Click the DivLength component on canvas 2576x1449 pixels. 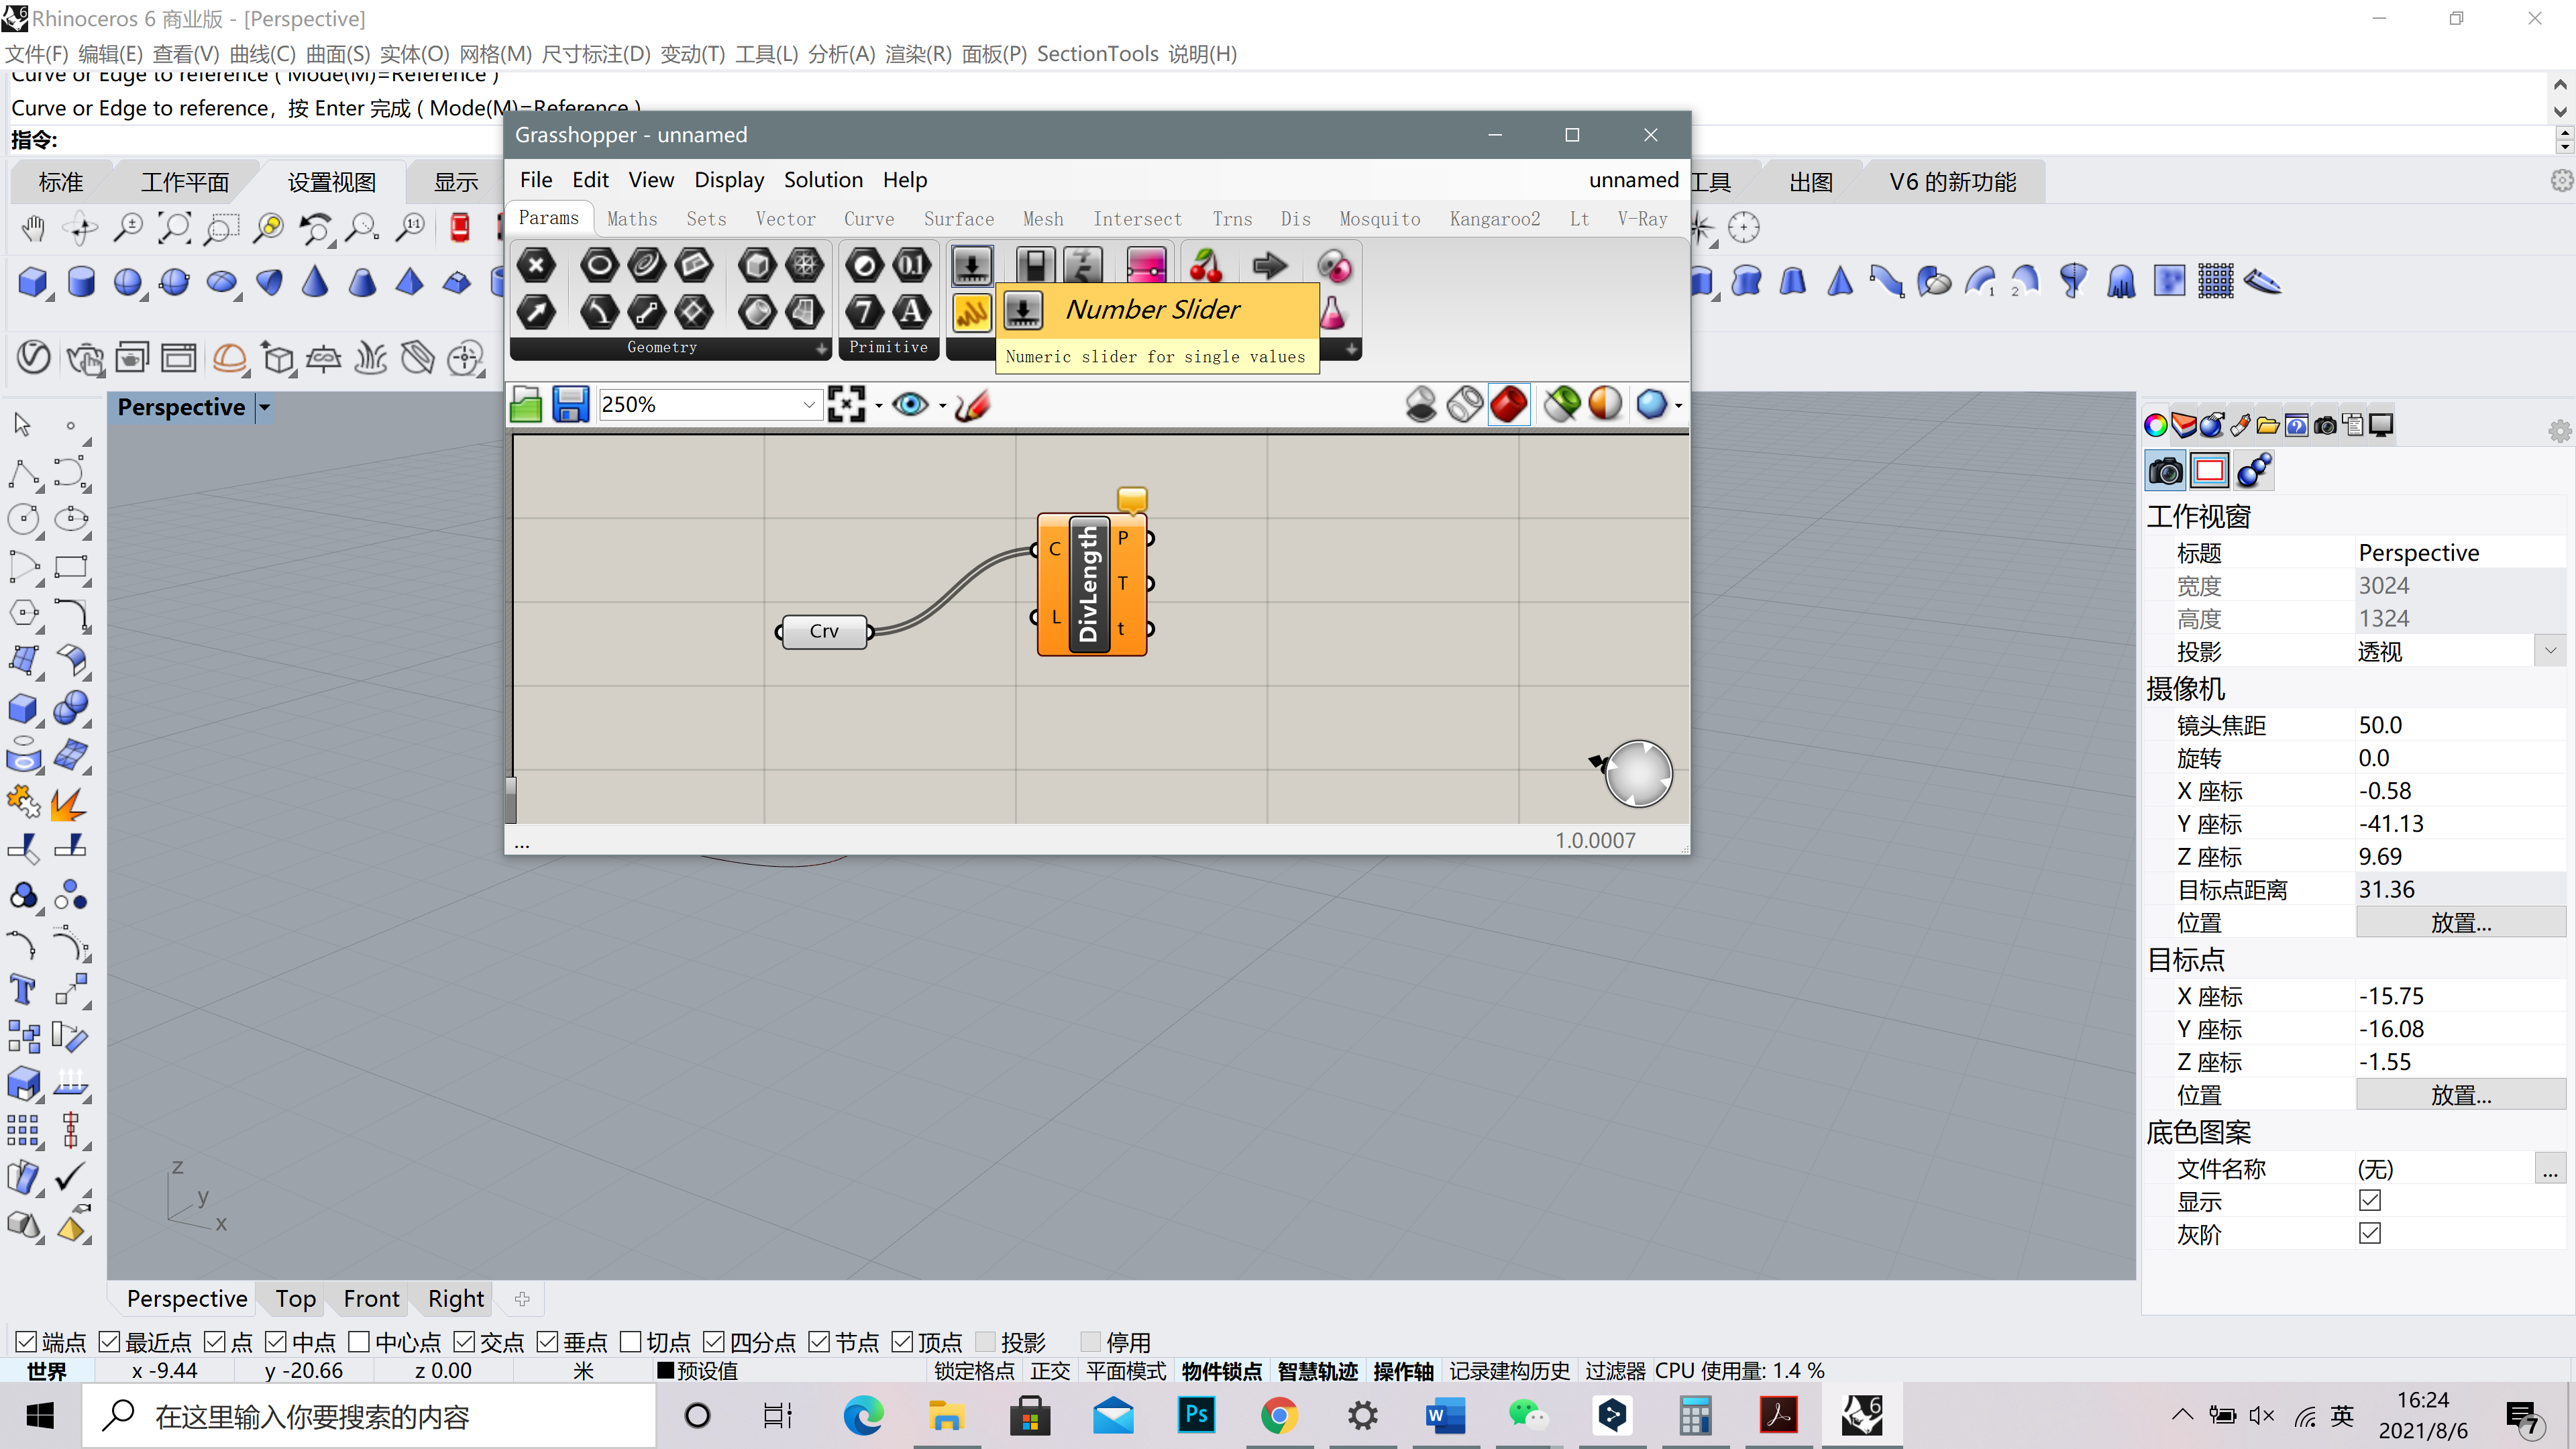pyautogui.click(x=1091, y=585)
